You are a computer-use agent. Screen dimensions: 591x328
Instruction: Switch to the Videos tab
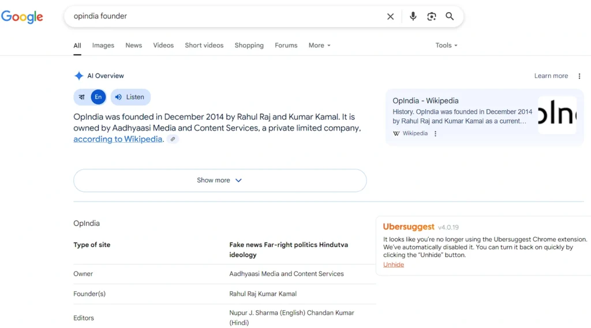[163, 45]
